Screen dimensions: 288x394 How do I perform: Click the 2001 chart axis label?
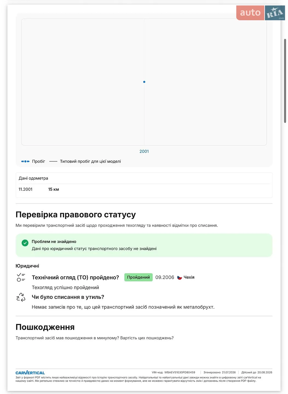click(144, 151)
